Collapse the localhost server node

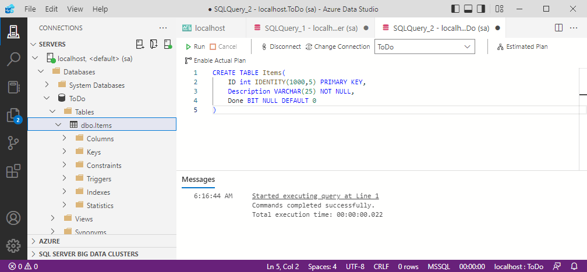pyautogui.click(x=35, y=58)
